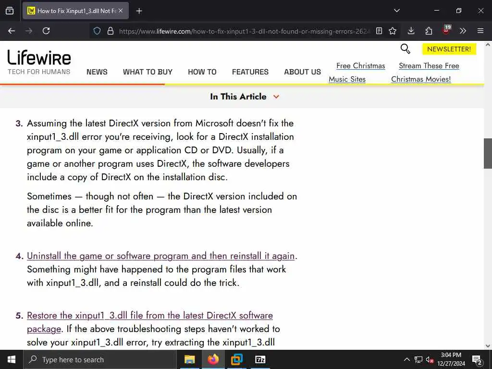Show hidden system tray icons
The height and width of the screenshot is (369, 492).
pyautogui.click(x=406, y=359)
